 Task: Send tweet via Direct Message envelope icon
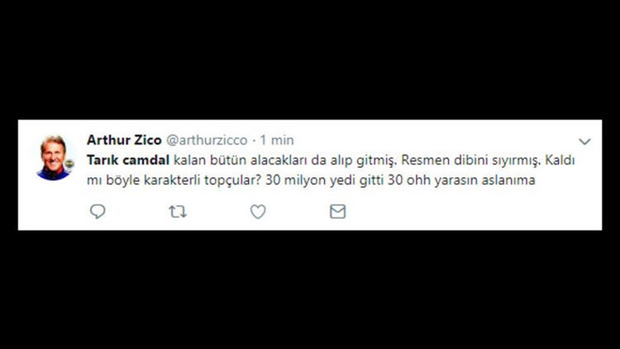(x=337, y=212)
